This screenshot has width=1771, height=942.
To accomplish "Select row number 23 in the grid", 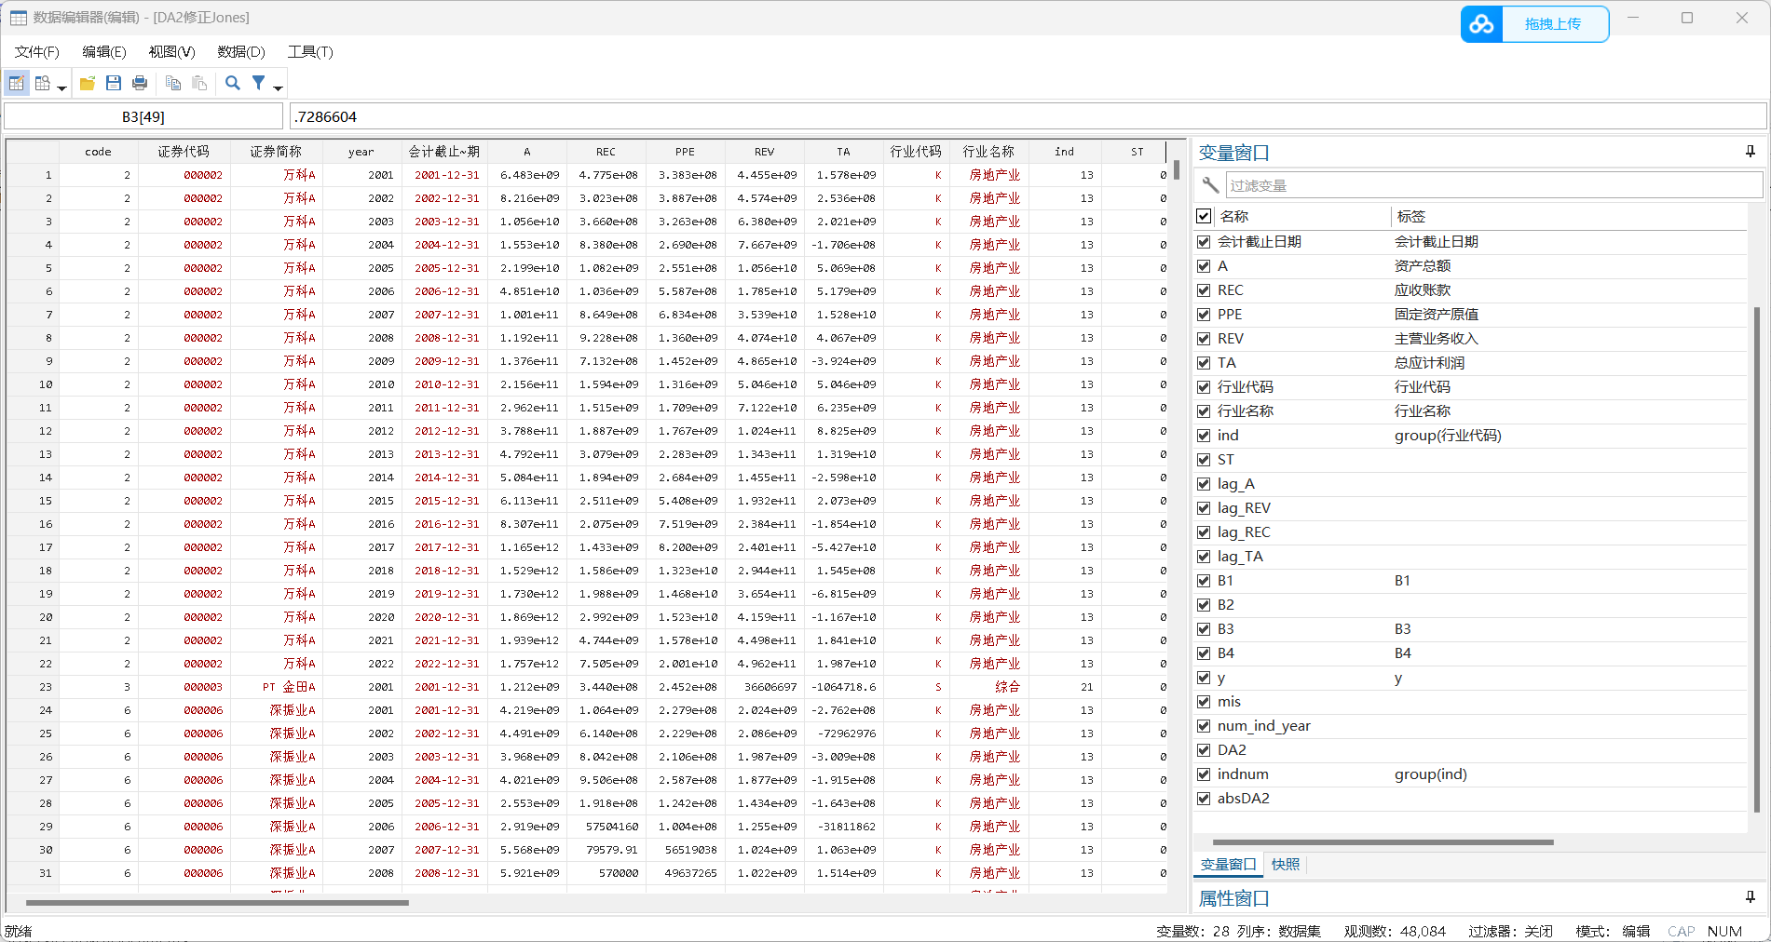I will pos(34,687).
